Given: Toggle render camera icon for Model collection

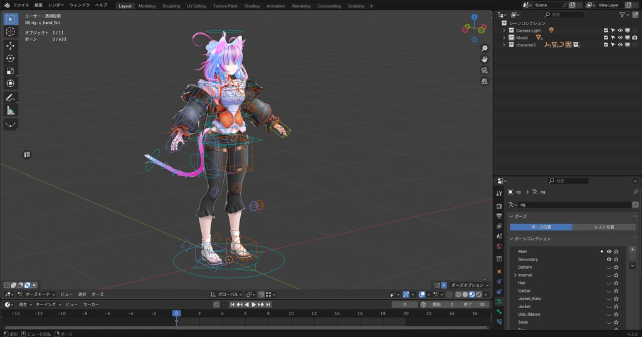Looking at the screenshot, I should [x=634, y=38].
